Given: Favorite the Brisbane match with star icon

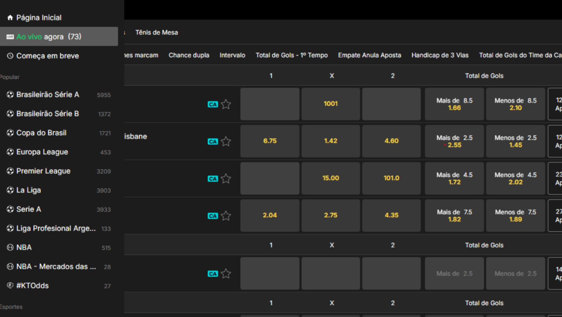Looking at the screenshot, I should pyautogui.click(x=226, y=141).
